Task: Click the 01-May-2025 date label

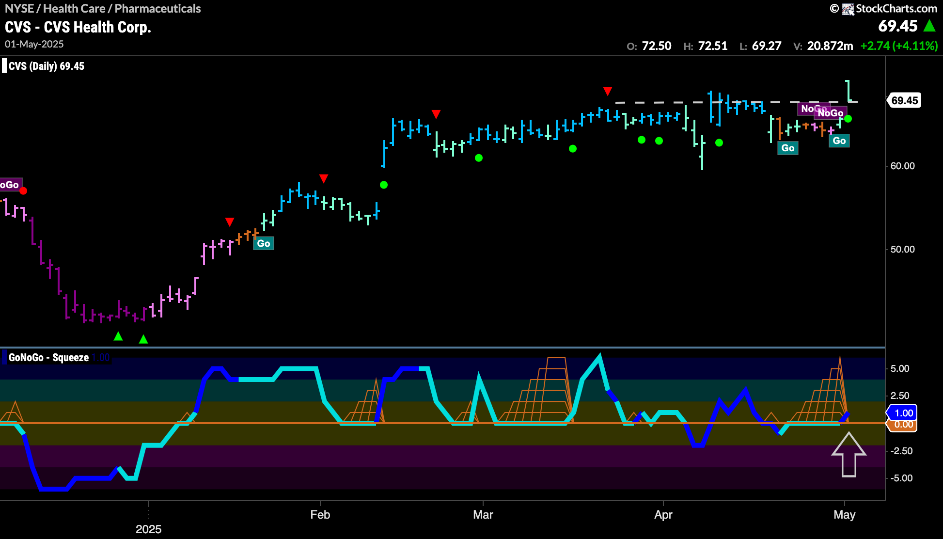Action: pos(34,44)
